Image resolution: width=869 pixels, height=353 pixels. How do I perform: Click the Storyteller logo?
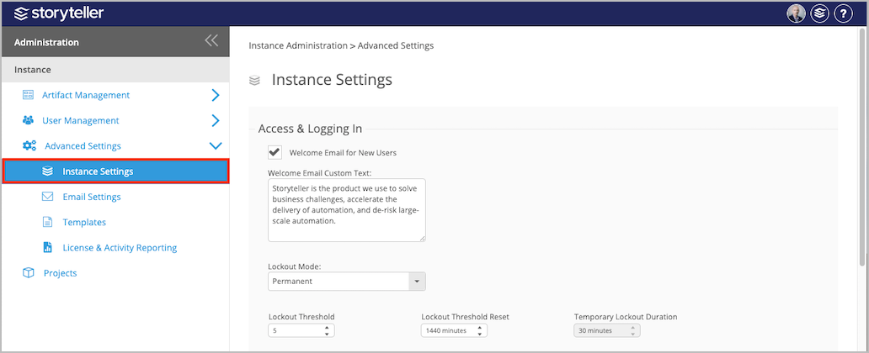pyautogui.click(x=59, y=13)
